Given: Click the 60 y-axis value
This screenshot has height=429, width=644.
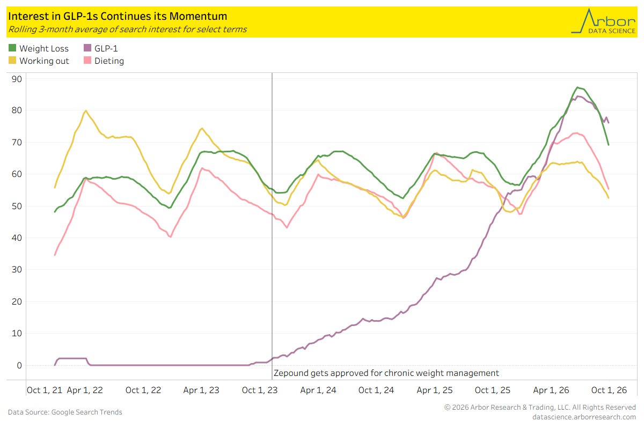Looking at the screenshot, I should [17, 174].
